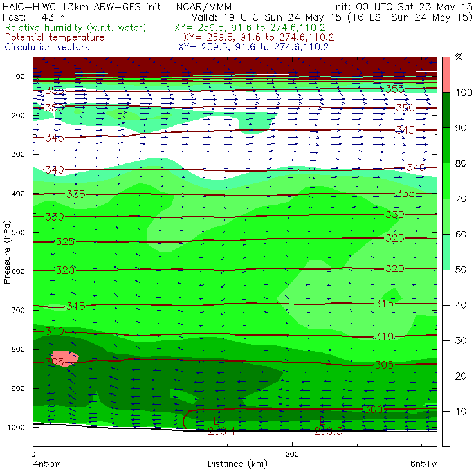Click the left-side '340' contour label
Image resolution: width=476 pixels, height=476 pixels.
[x=55, y=170]
